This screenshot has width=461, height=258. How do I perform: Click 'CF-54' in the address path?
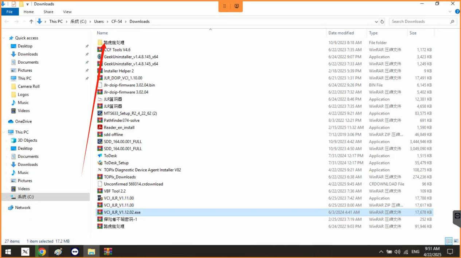pyautogui.click(x=117, y=21)
